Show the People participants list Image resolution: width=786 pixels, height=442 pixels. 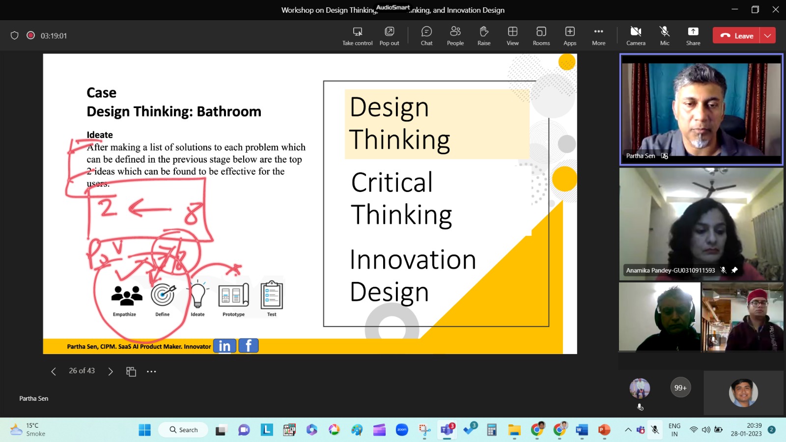point(455,36)
